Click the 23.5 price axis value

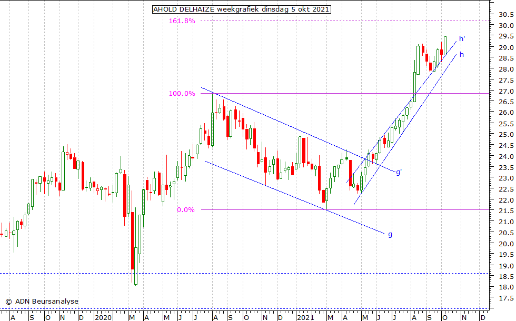tap(506, 167)
